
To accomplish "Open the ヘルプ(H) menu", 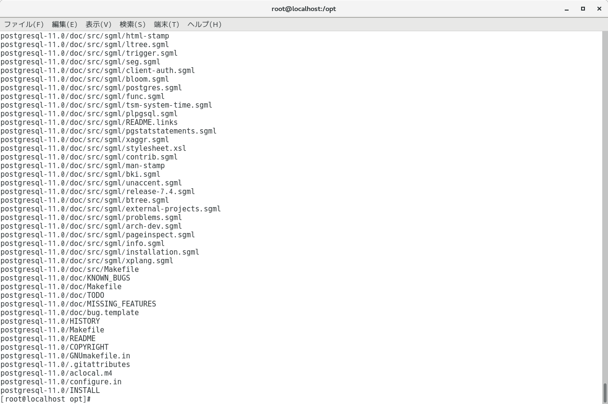I will (205, 24).
